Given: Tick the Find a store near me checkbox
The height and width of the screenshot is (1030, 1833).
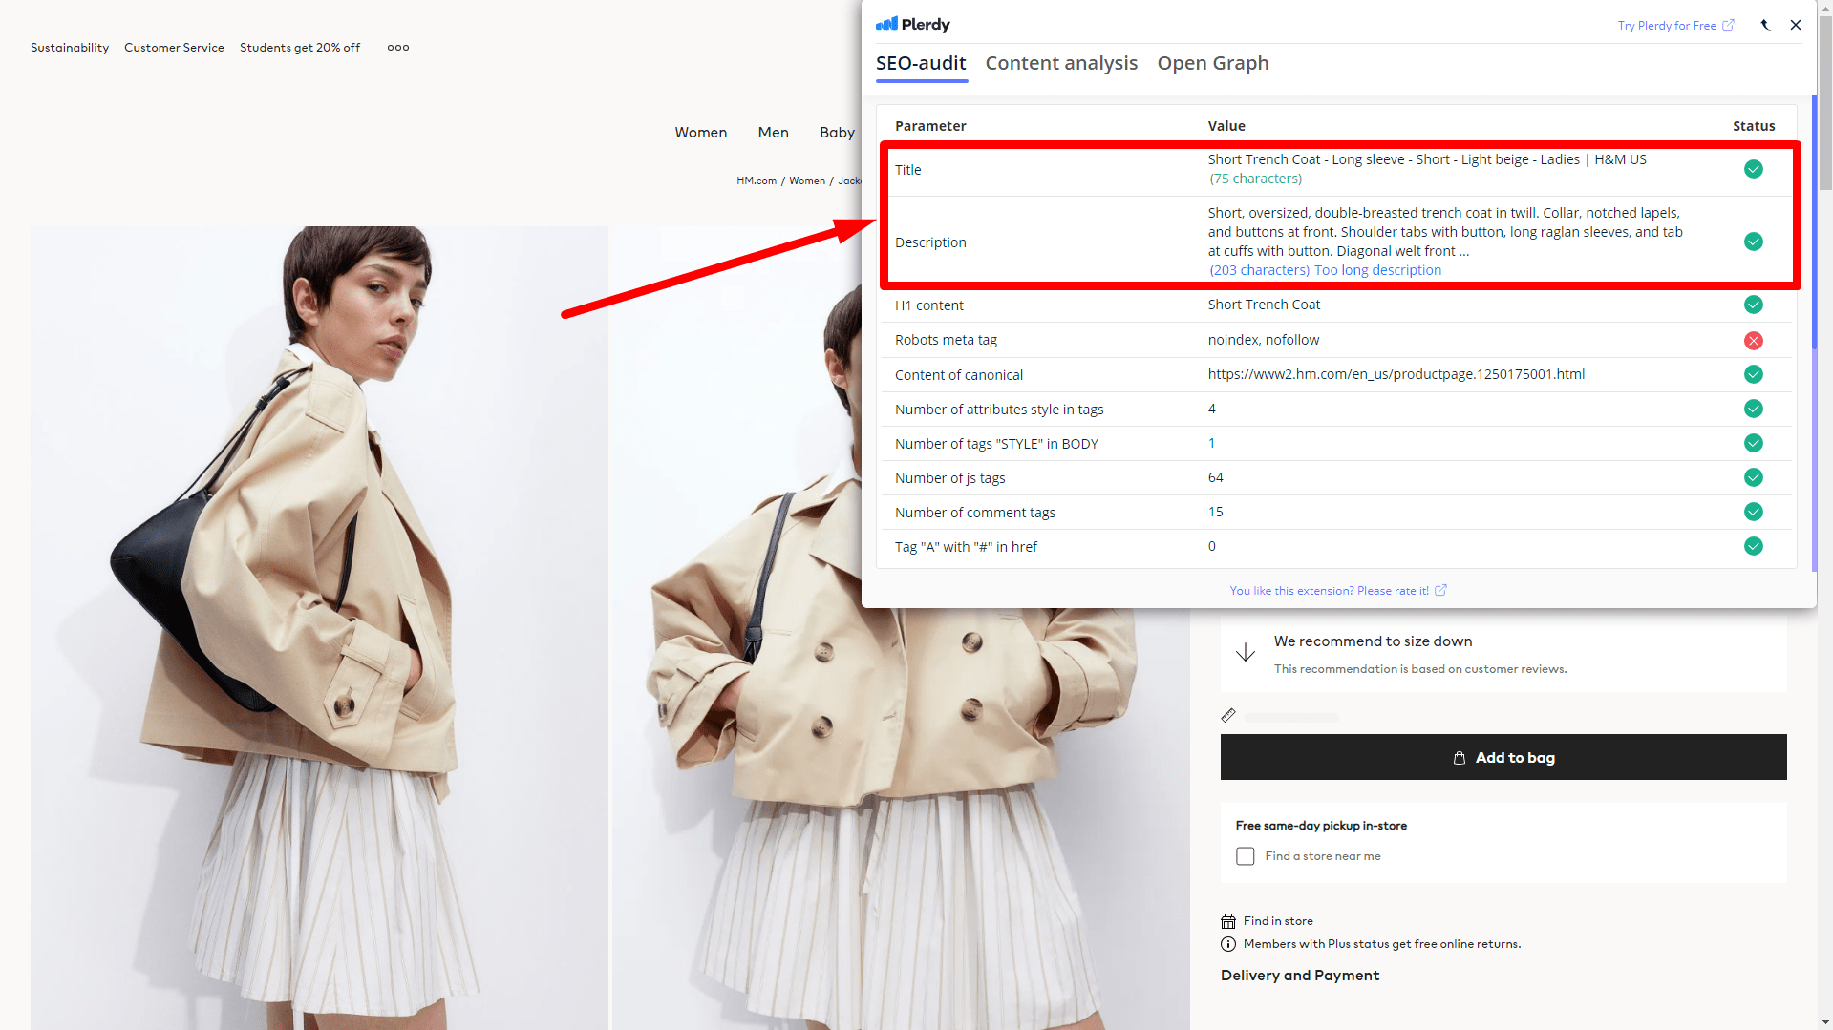Looking at the screenshot, I should point(1246,856).
